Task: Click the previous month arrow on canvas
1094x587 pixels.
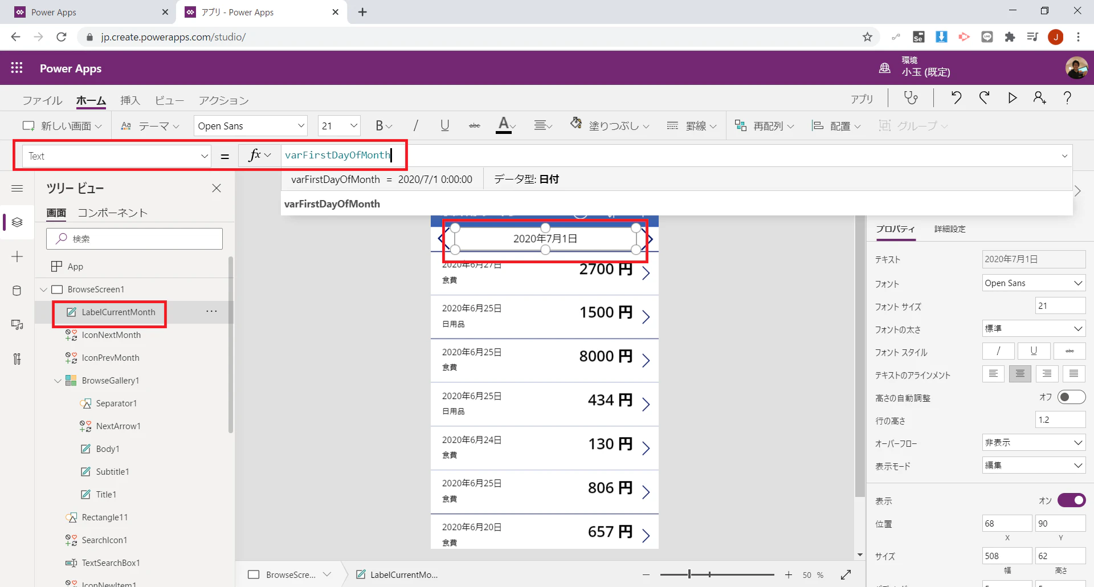Action: pos(440,238)
